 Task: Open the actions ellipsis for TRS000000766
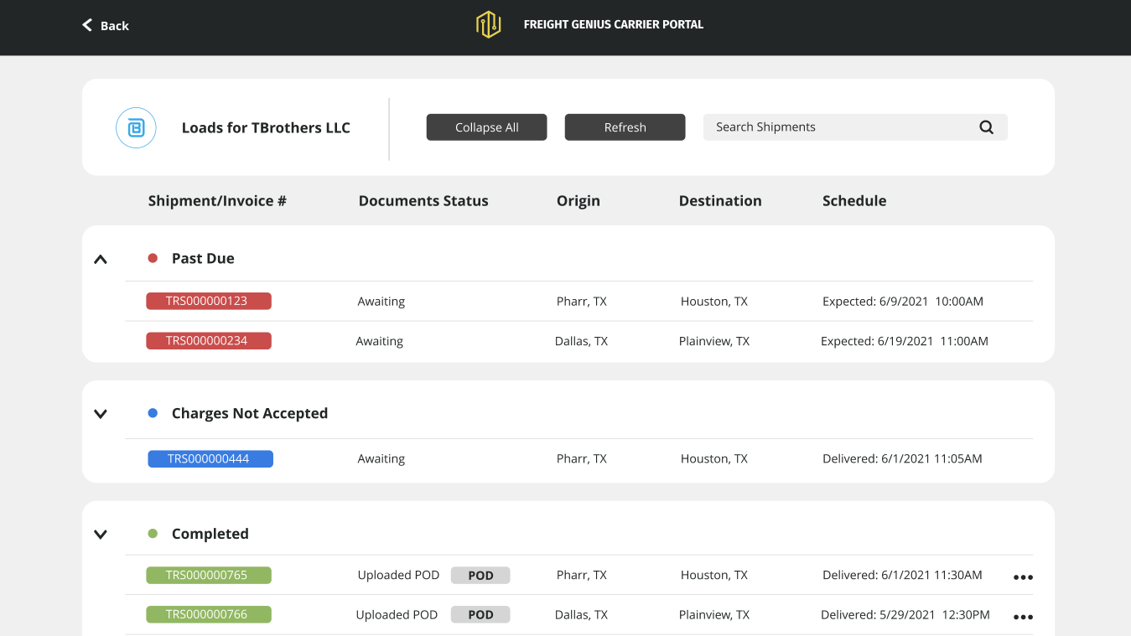click(1022, 617)
